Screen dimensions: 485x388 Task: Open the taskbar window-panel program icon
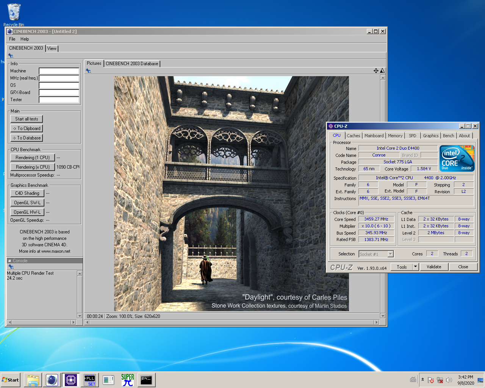click(109, 380)
